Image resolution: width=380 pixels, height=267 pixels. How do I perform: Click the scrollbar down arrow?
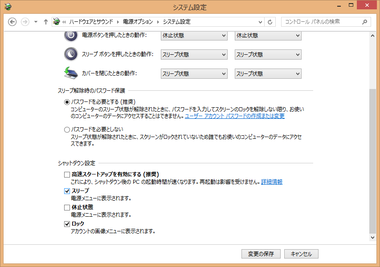(372, 238)
